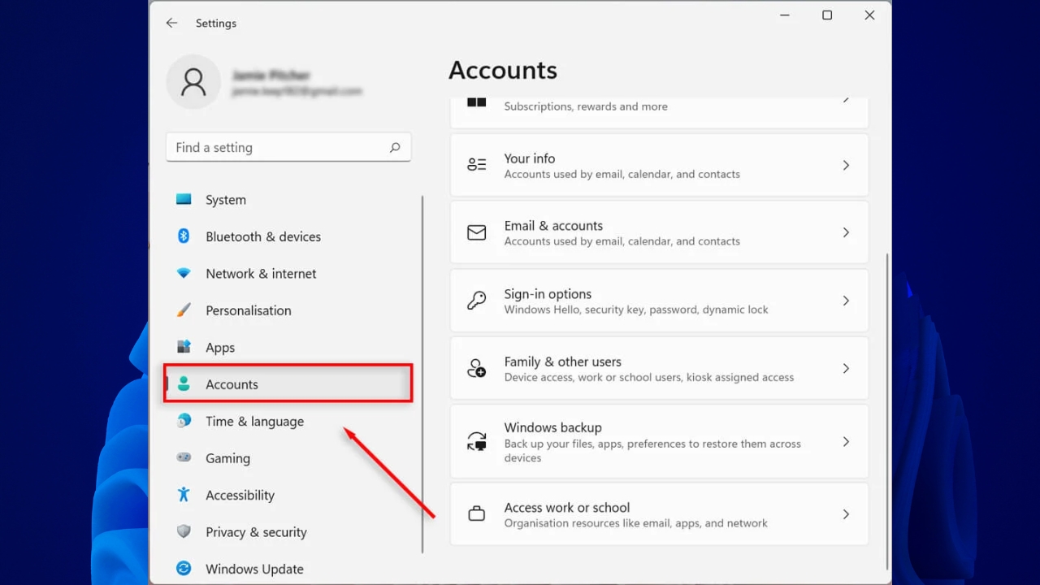Screen dimensions: 1040x585
Task: Select Accounts in the sidebar
Action: [x=288, y=383]
